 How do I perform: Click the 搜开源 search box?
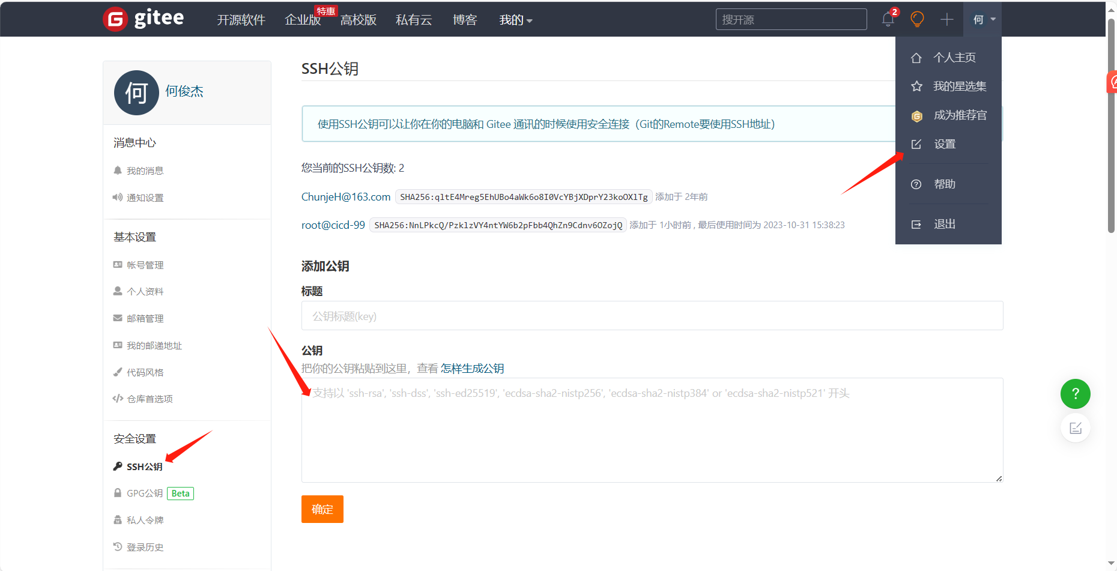[791, 19]
